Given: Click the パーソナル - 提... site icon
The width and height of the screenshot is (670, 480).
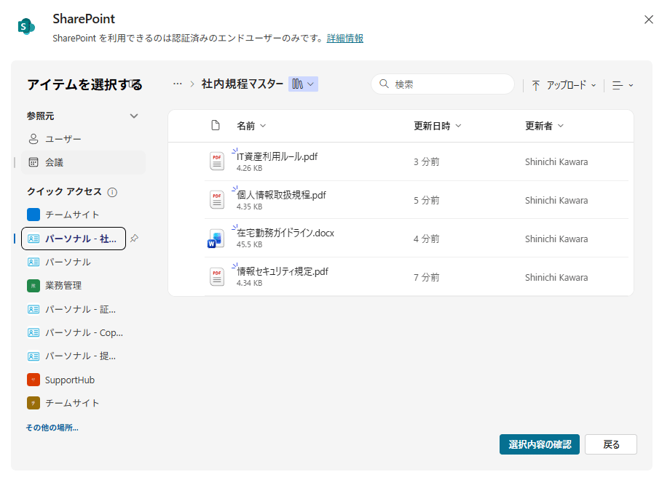Looking at the screenshot, I should [33, 356].
